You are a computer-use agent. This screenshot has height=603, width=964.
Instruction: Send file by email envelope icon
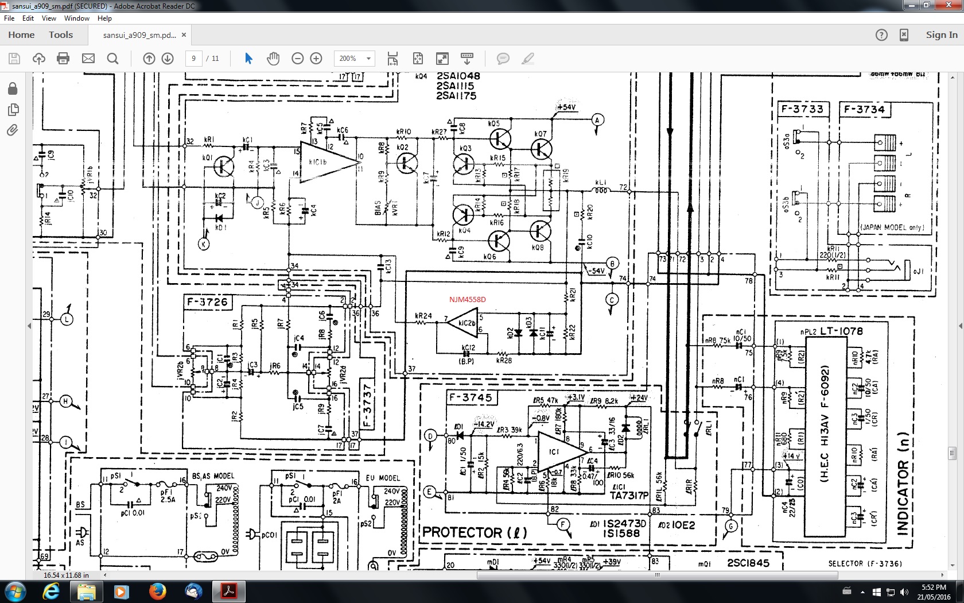click(x=88, y=59)
